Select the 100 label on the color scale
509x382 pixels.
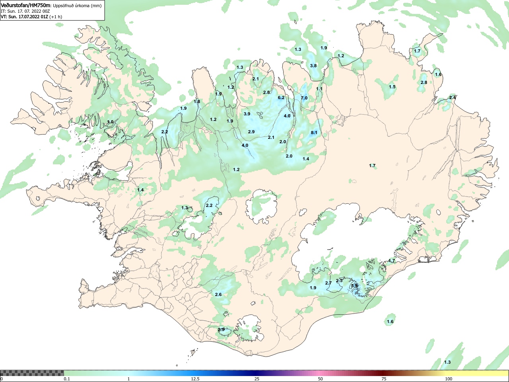[x=449, y=379]
